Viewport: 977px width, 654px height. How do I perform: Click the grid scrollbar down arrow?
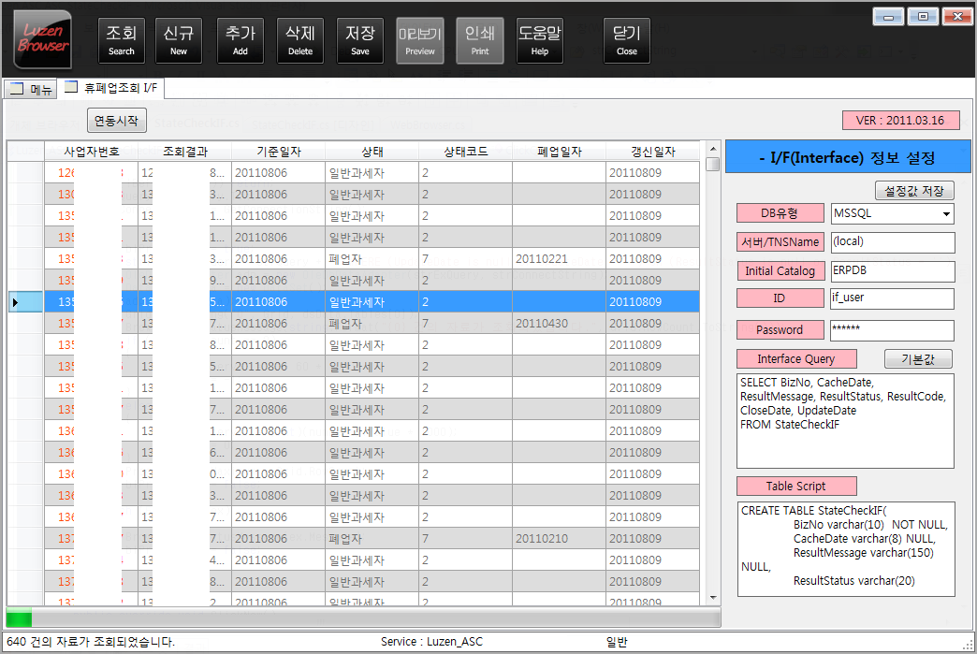[713, 597]
